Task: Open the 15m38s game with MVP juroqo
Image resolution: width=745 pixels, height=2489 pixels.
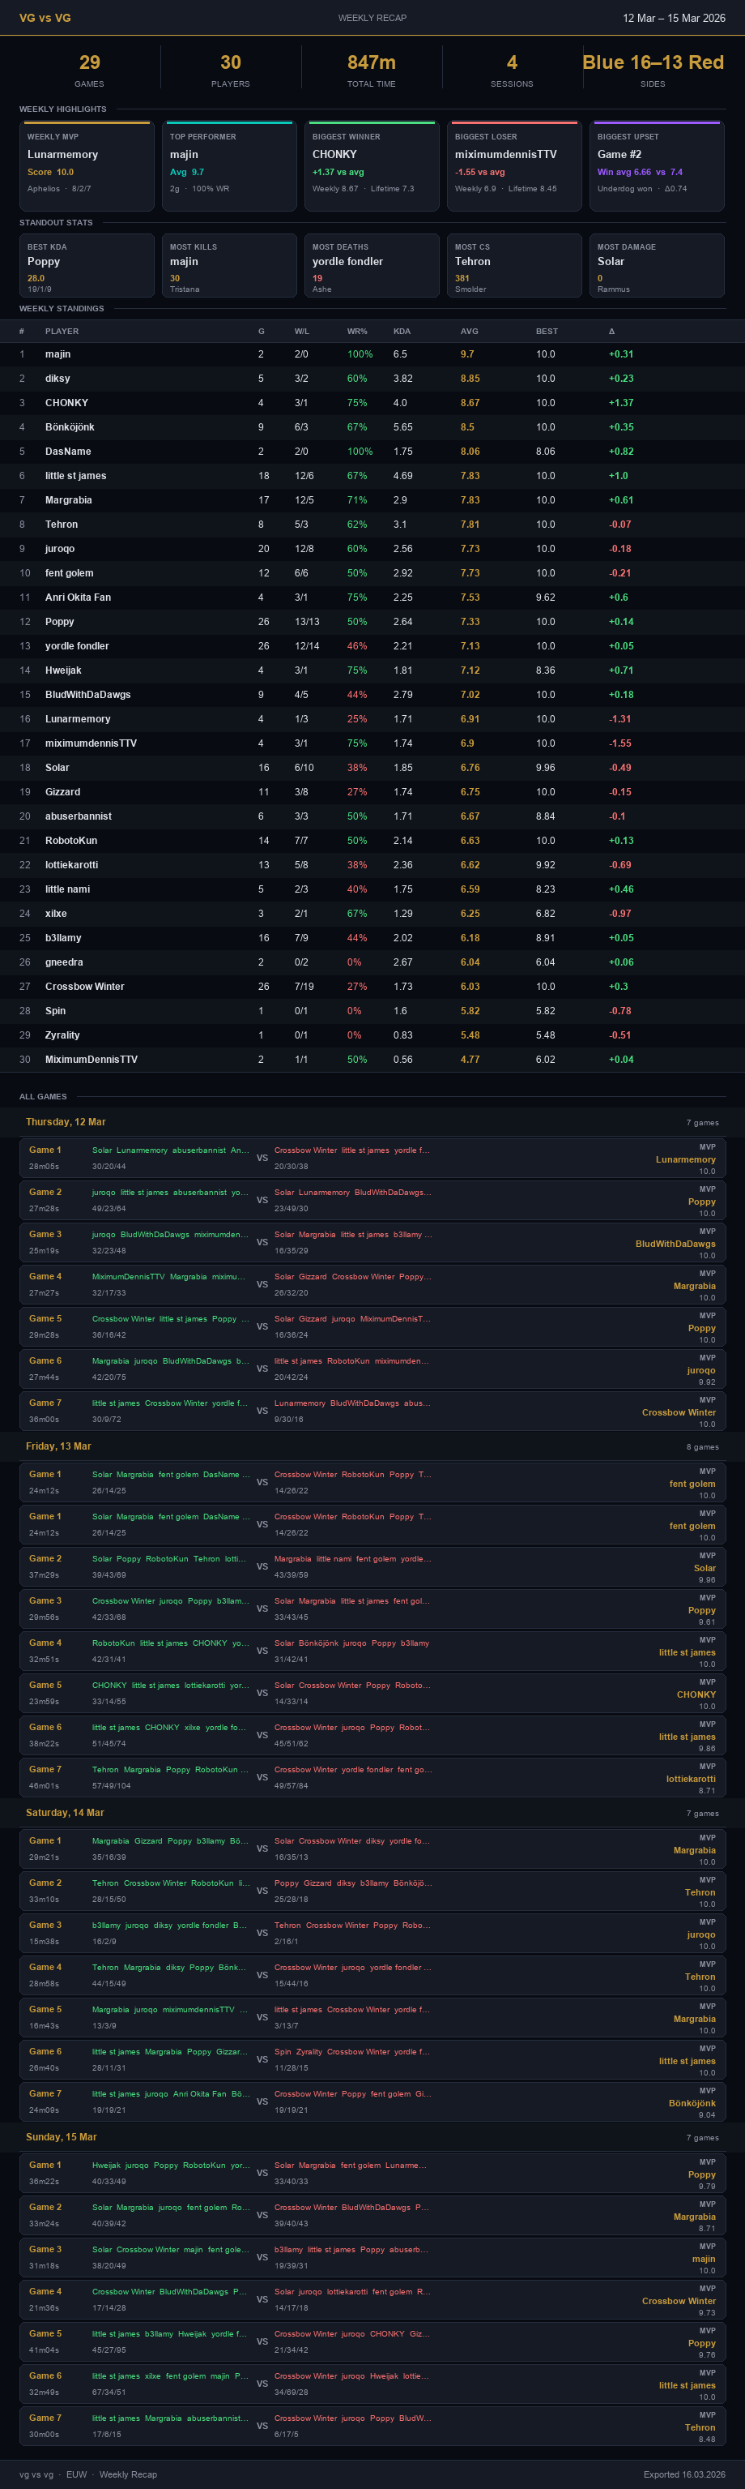Action: (372, 1933)
